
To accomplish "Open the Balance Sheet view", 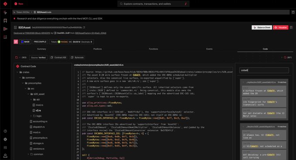I will pos(262,27).
